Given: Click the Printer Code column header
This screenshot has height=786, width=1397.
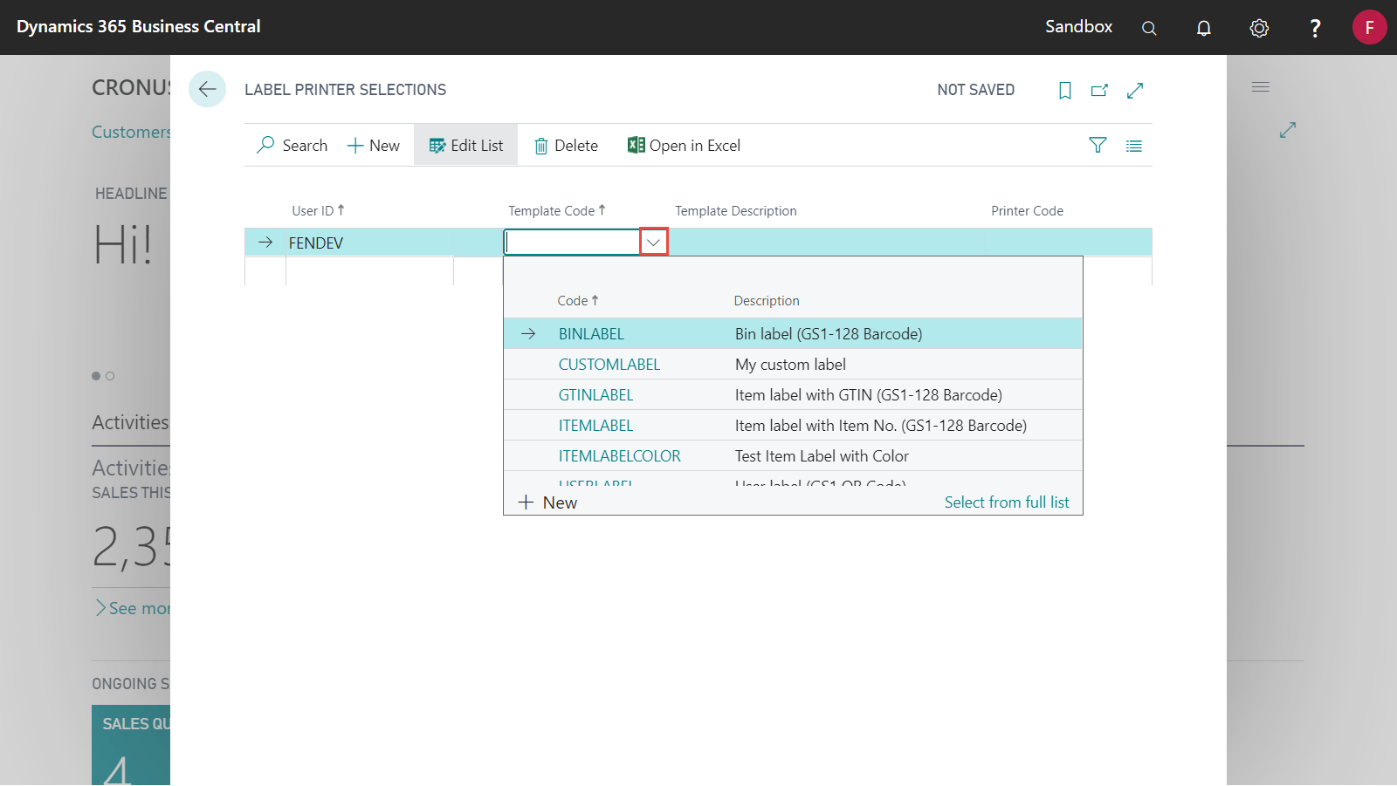Looking at the screenshot, I should click(x=1027, y=211).
